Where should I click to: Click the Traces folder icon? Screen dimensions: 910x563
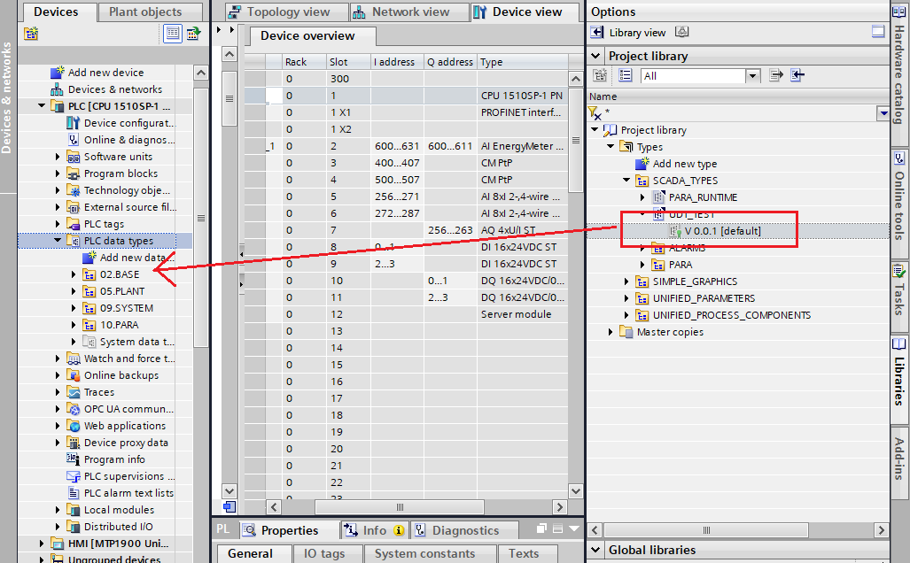click(74, 392)
